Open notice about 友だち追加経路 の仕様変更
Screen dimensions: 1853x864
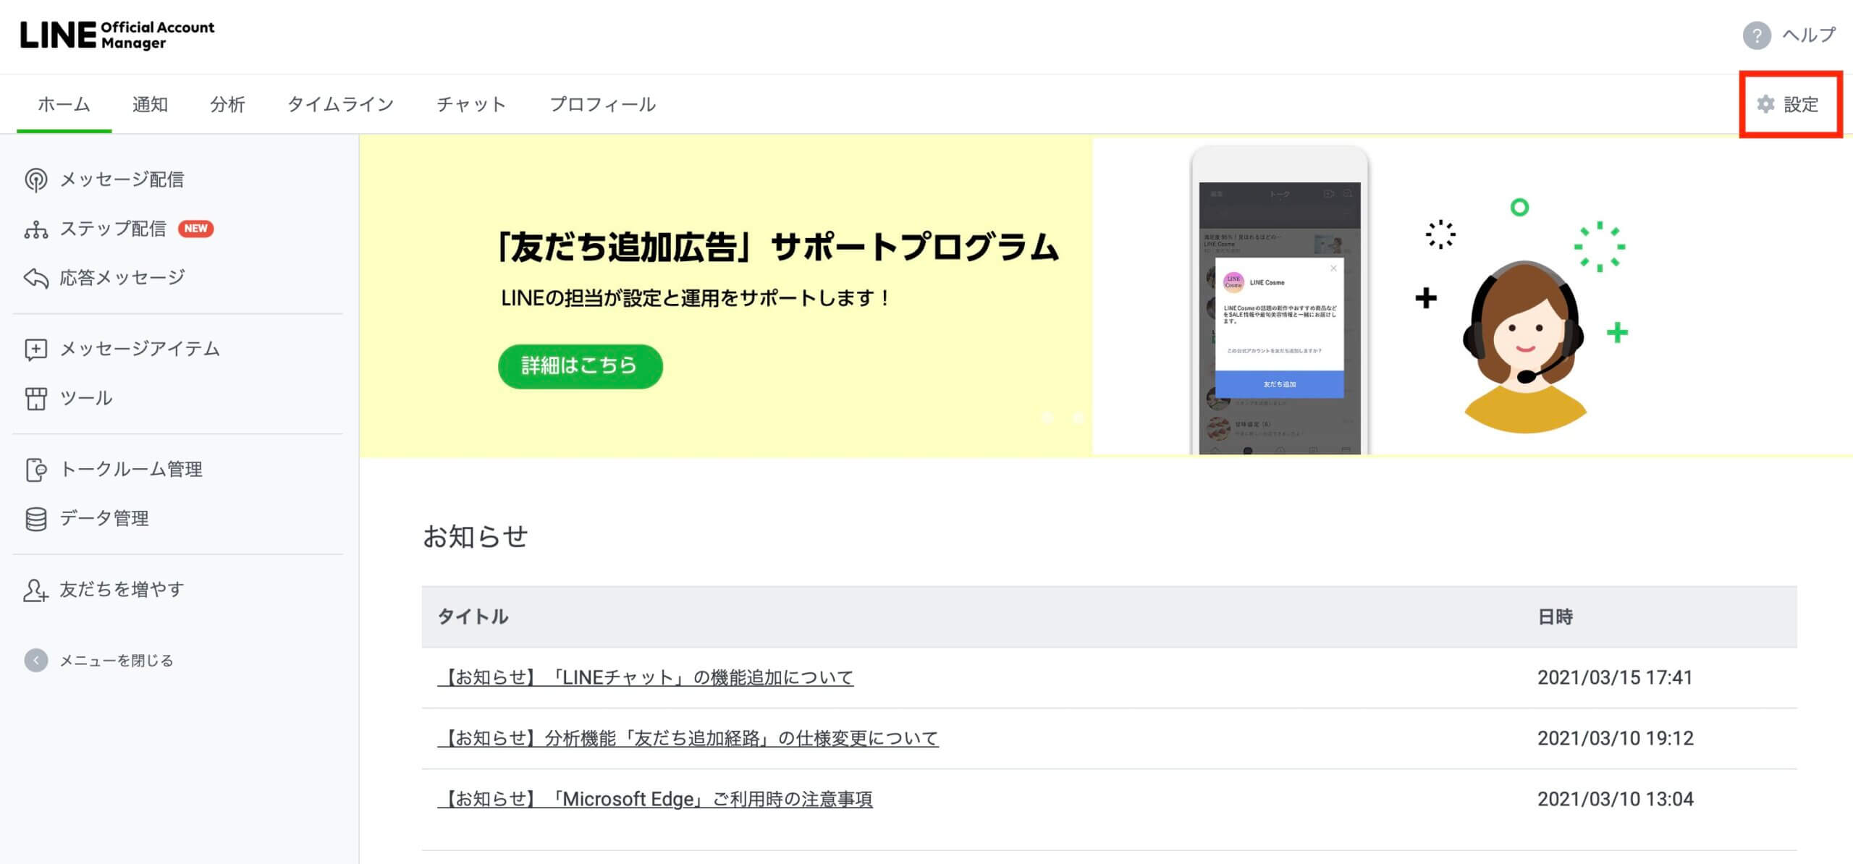(x=688, y=738)
